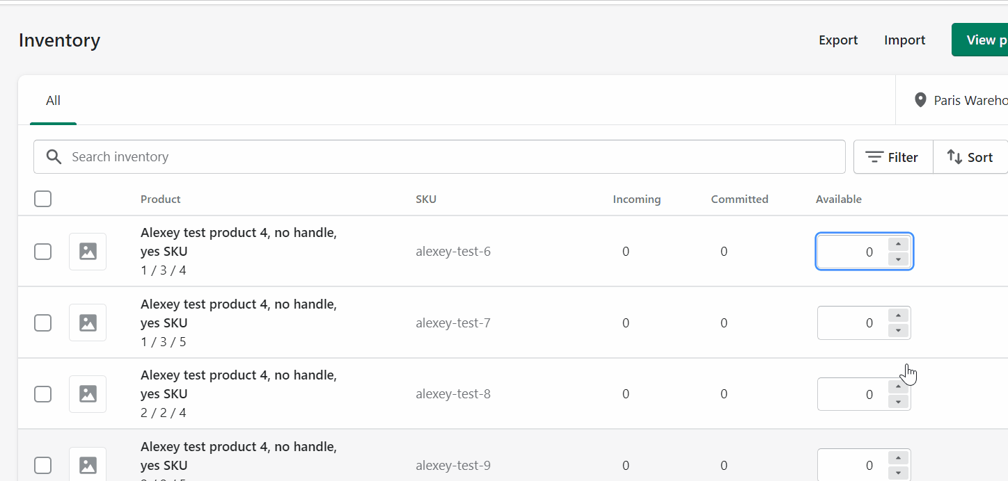Click the Sort arrows icon
Screen dimensions: 1008x481
(955, 156)
